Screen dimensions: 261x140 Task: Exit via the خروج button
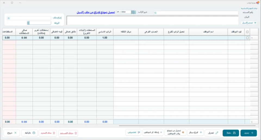click(12, 133)
